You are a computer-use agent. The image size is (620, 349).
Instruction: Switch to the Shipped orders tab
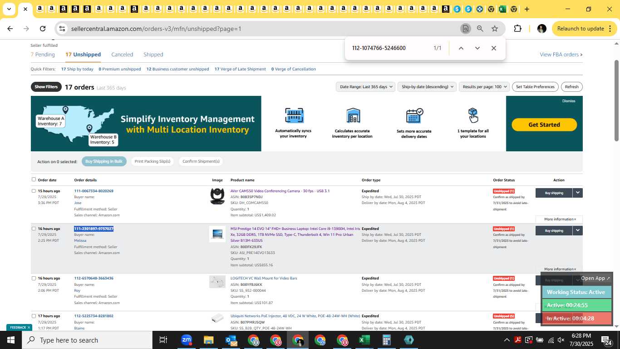coord(153,55)
